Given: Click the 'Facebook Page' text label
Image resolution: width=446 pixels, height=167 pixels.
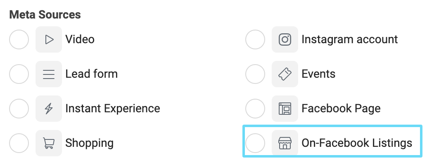Looking at the screenshot, I should [x=341, y=109].
